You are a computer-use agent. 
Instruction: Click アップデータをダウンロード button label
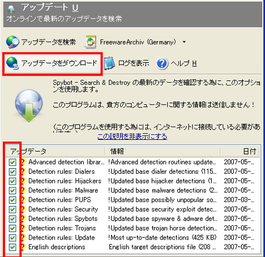click(59, 63)
